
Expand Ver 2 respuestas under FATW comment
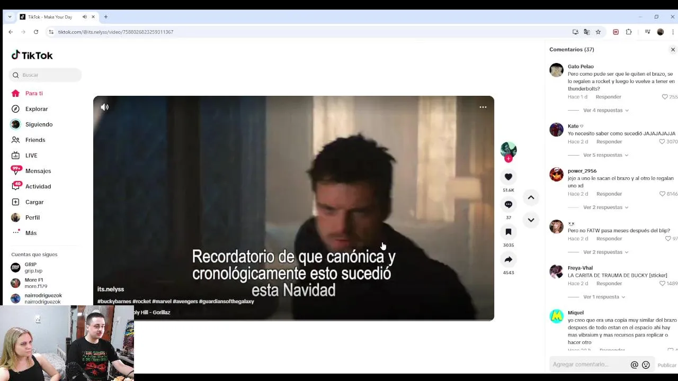[605, 252]
